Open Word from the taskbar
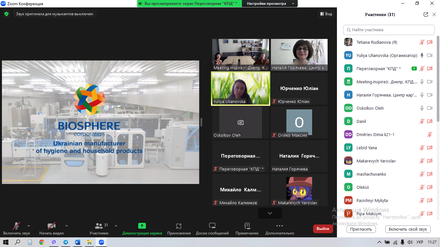 click(x=77, y=242)
